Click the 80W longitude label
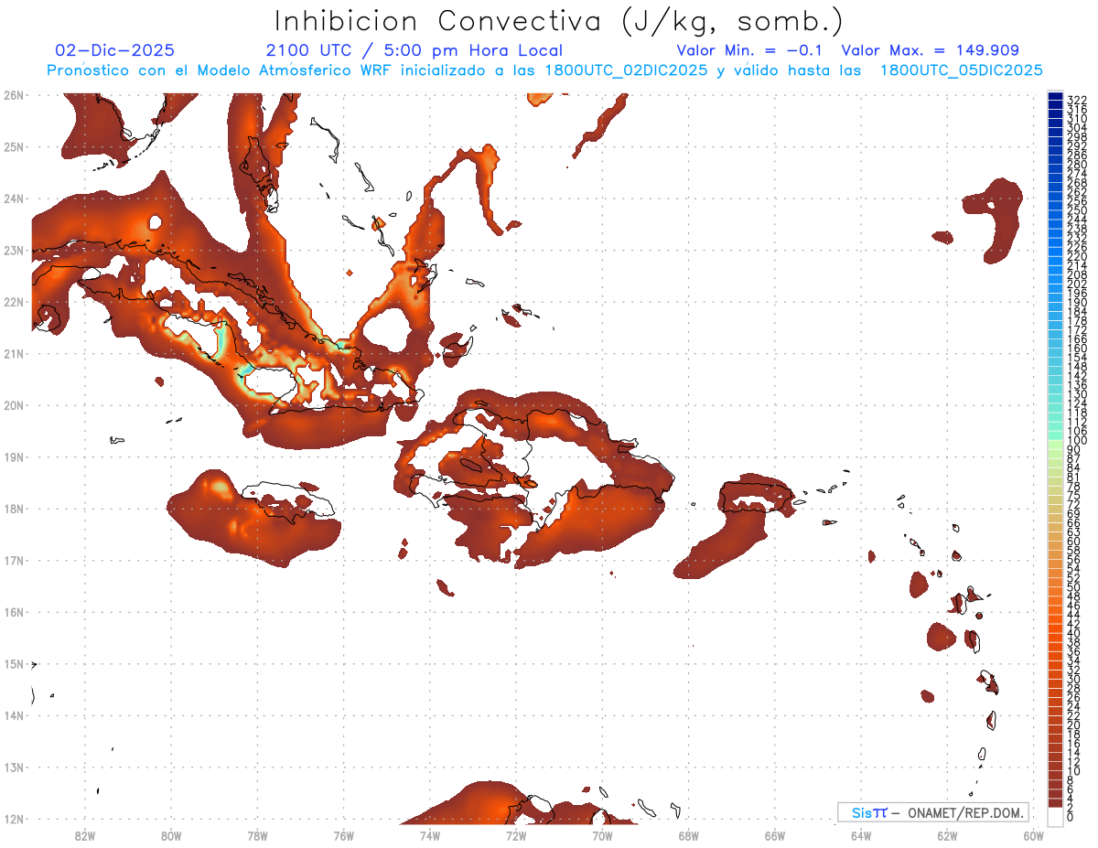This screenshot has height=848, width=1098. 170,834
